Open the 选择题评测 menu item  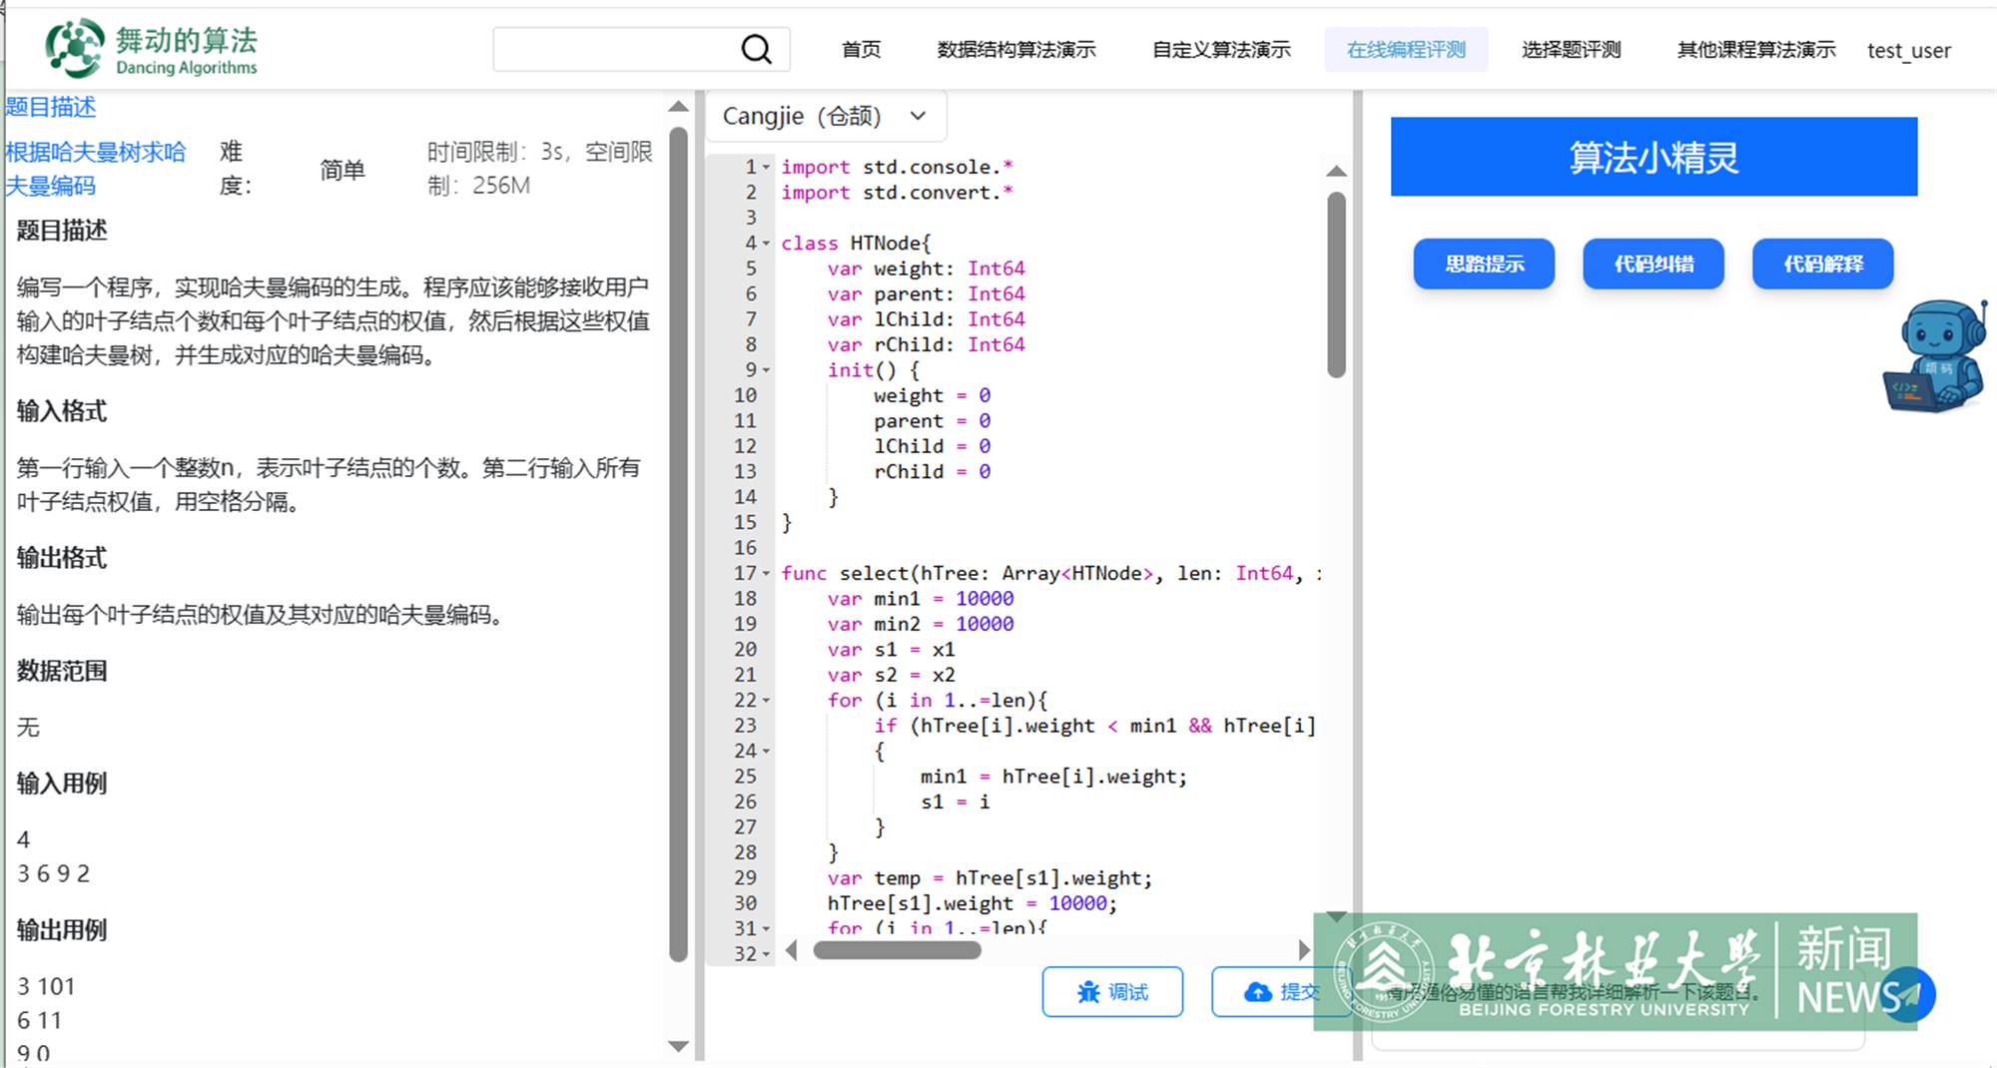[x=1571, y=50]
